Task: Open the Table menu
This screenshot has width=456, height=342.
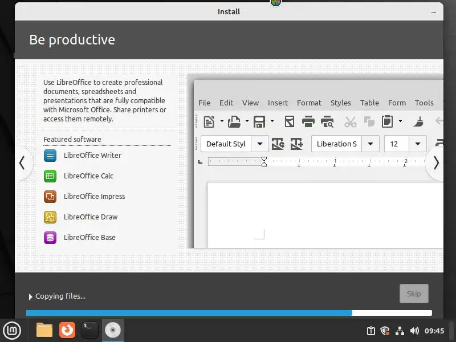Action: pyautogui.click(x=369, y=103)
